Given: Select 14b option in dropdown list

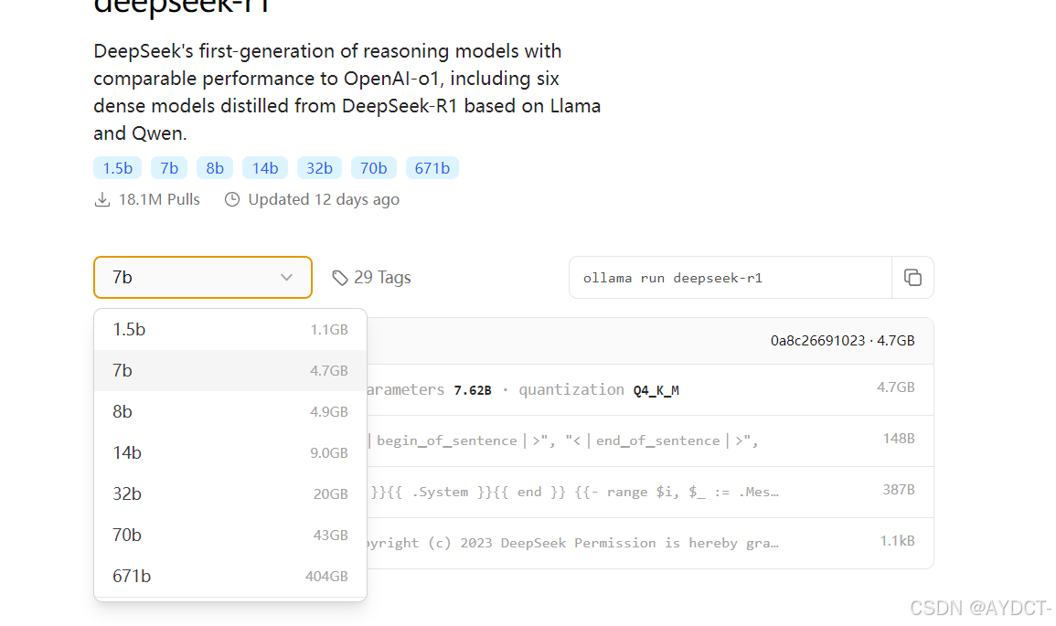Looking at the screenshot, I should (230, 453).
